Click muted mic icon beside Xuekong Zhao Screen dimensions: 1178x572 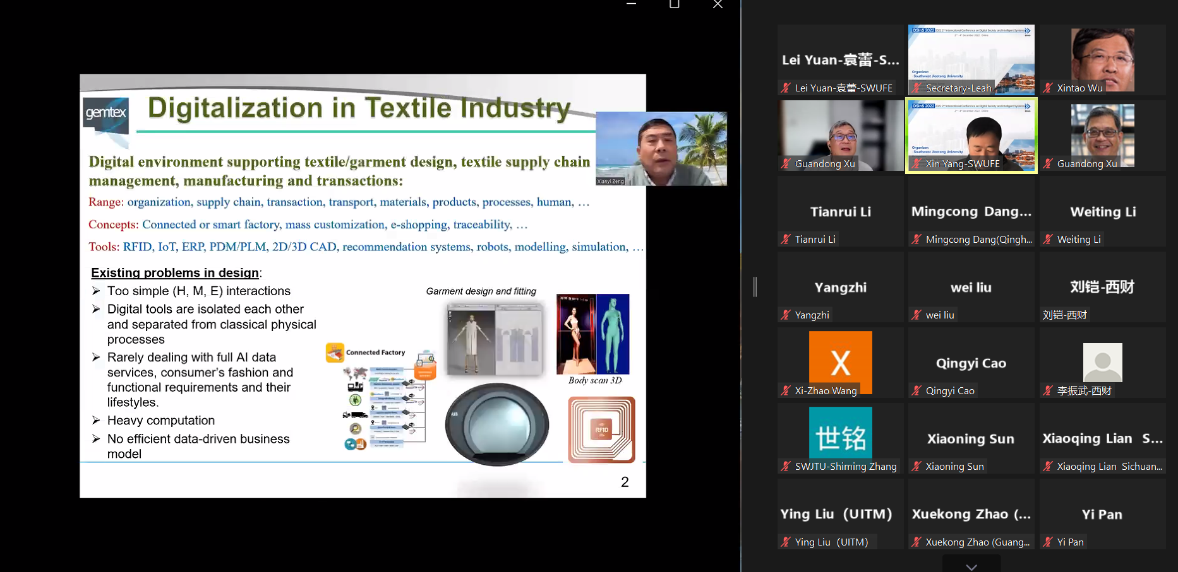pyautogui.click(x=917, y=542)
